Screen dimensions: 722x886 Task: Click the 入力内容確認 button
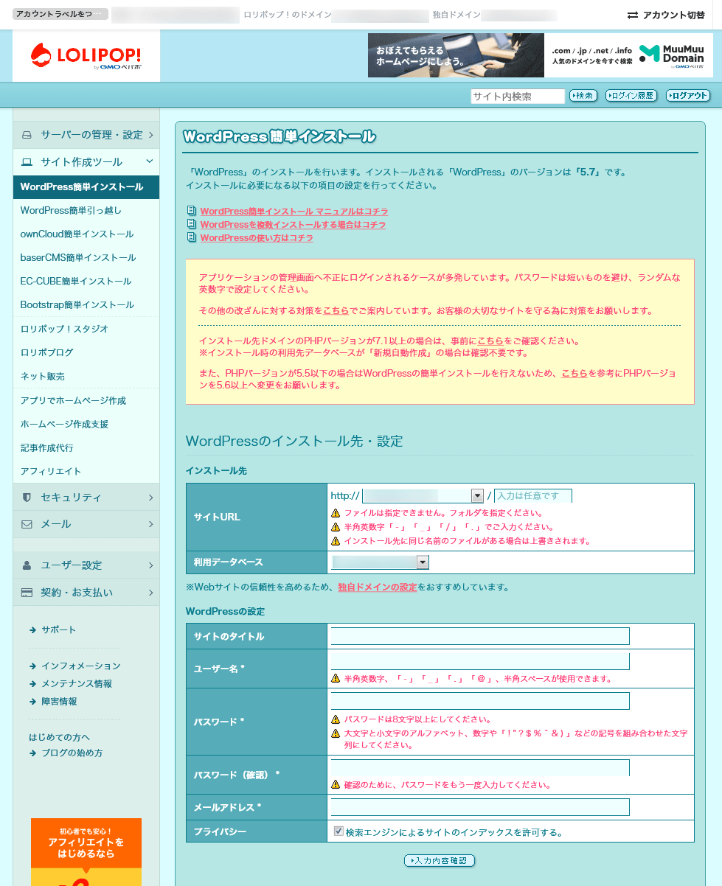[440, 860]
